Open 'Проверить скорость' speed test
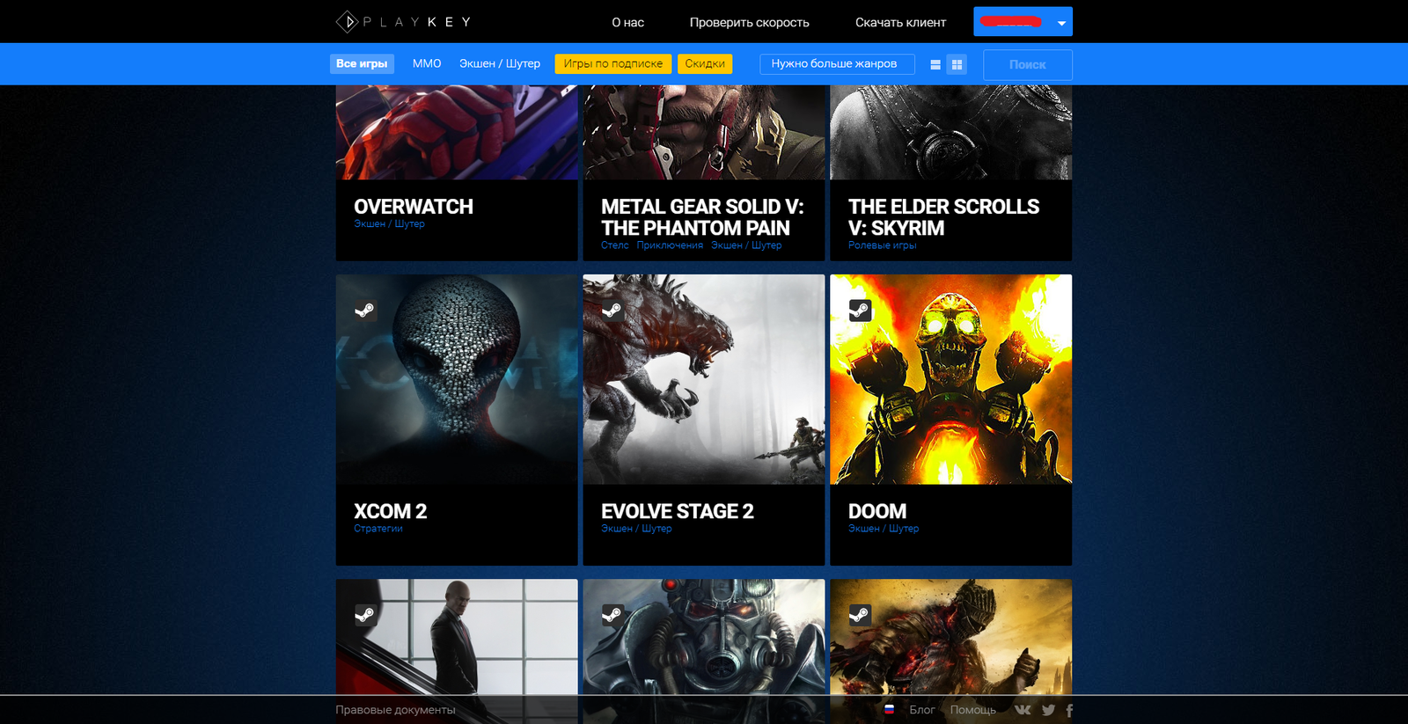This screenshot has width=1408, height=724. [x=750, y=23]
